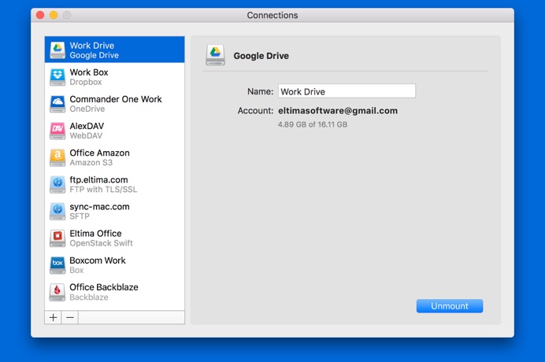545x362 pixels.
Task: Click the Google Drive heading in details pane
Action: click(261, 56)
